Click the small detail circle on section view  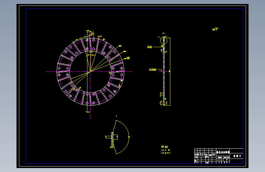tap(164, 41)
